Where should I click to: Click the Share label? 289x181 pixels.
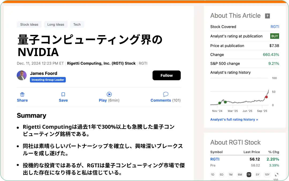22,100
